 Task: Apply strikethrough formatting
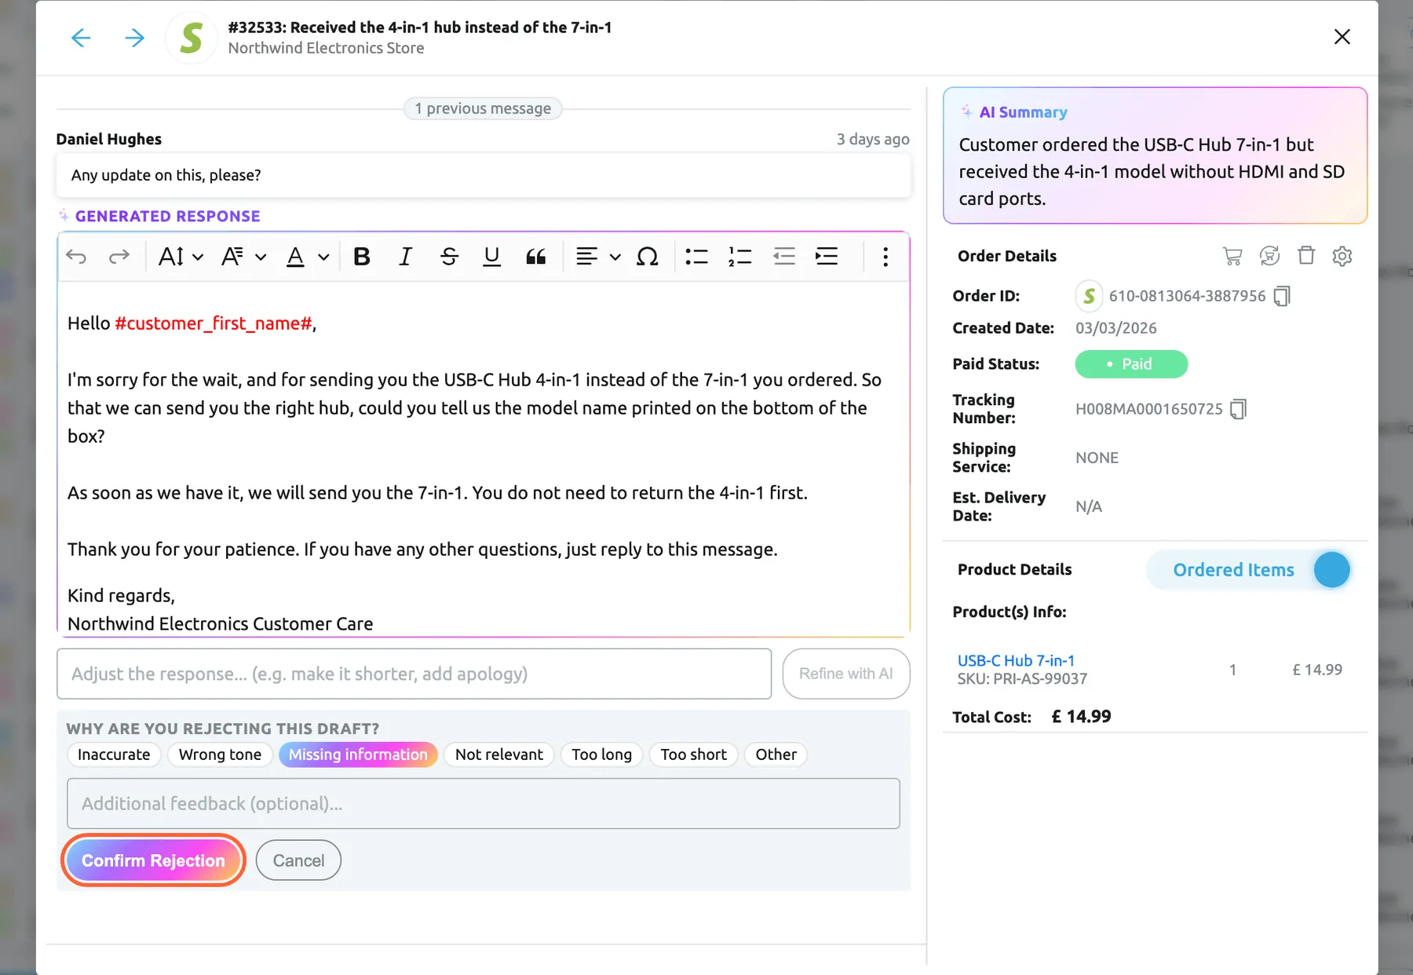pos(449,257)
